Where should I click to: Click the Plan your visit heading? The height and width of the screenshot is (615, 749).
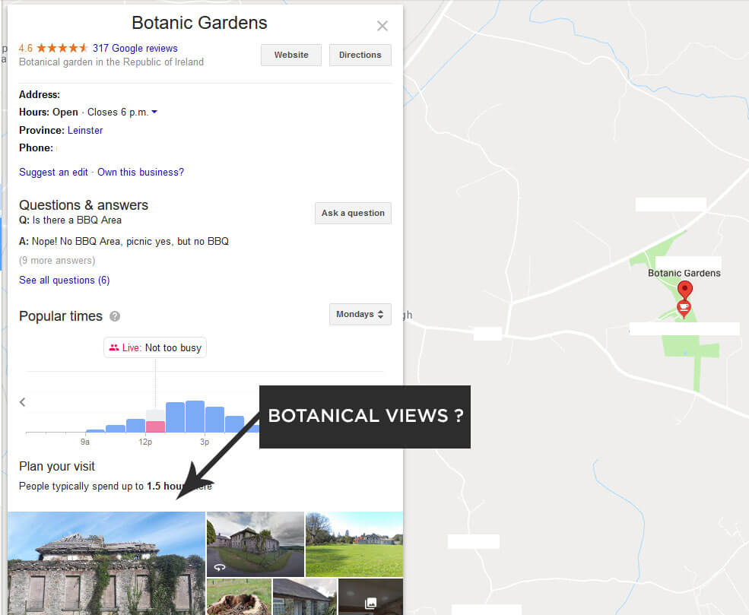(57, 467)
